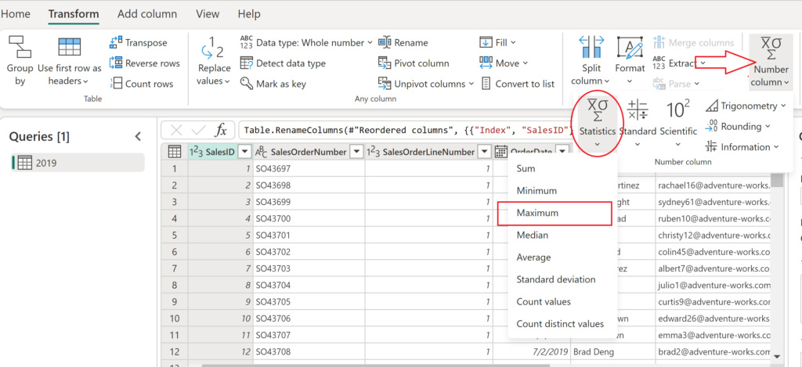
Task: Click Use first row as headers icon
Action: click(x=69, y=47)
